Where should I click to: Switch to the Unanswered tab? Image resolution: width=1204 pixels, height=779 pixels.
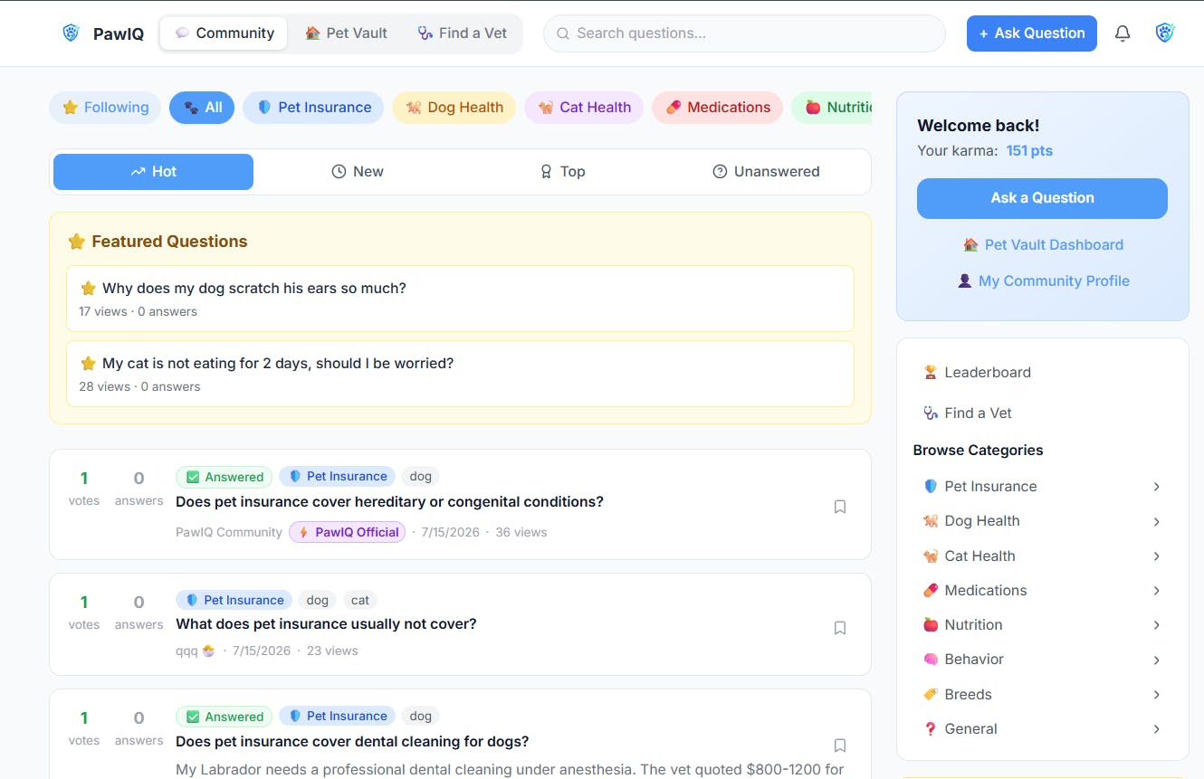[766, 172]
